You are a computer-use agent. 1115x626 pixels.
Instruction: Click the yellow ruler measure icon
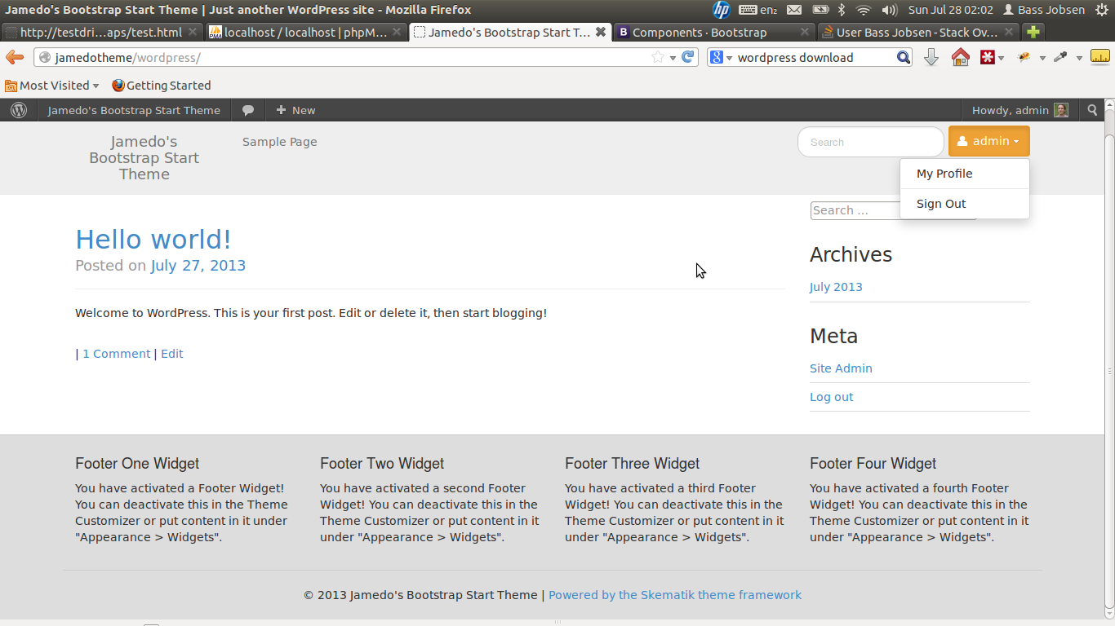[x=1099, y=57]
